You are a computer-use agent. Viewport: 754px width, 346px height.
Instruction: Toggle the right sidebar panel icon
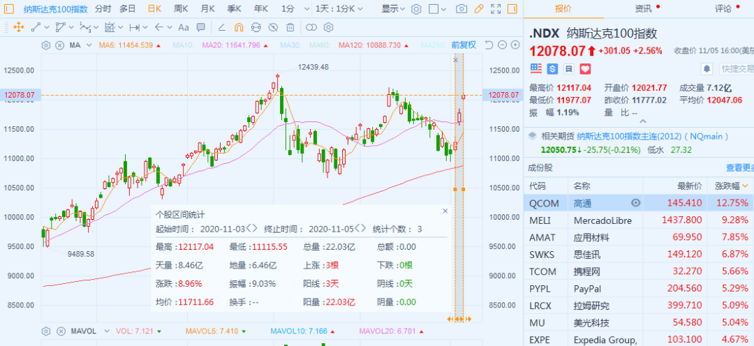point(512,8)
